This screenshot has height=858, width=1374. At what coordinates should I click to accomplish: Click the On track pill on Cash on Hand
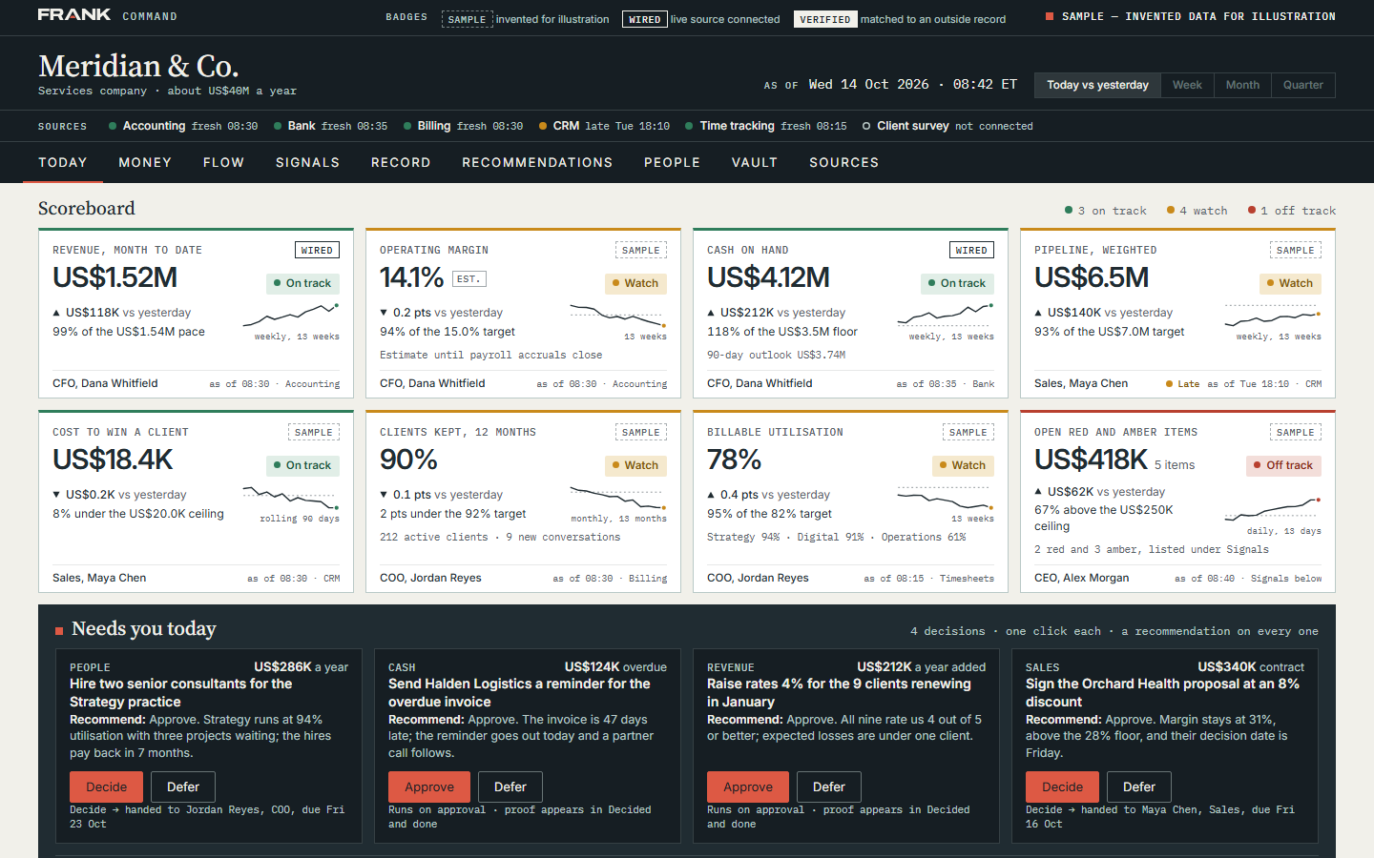(x=957, y=283)
